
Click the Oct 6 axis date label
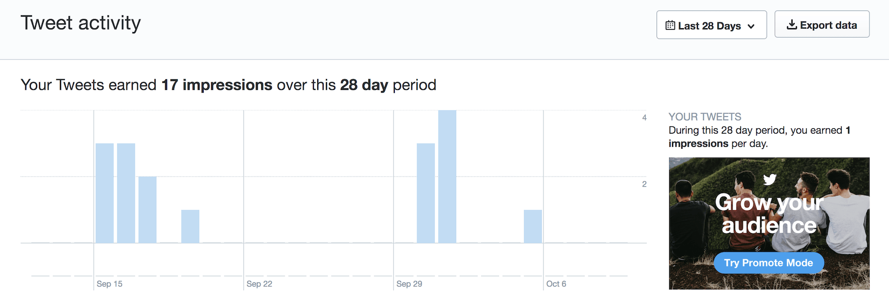(x=556, y=284)
